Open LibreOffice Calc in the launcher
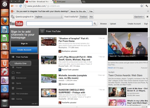The width and height of the screenshot is (150, 108). click(x=5, y=38)
